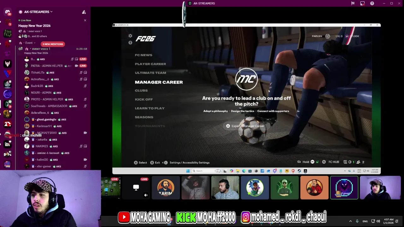Expand the AK-STREAMERS server dropdown
The width and height of the screenshot is (404, 227).
51,12
